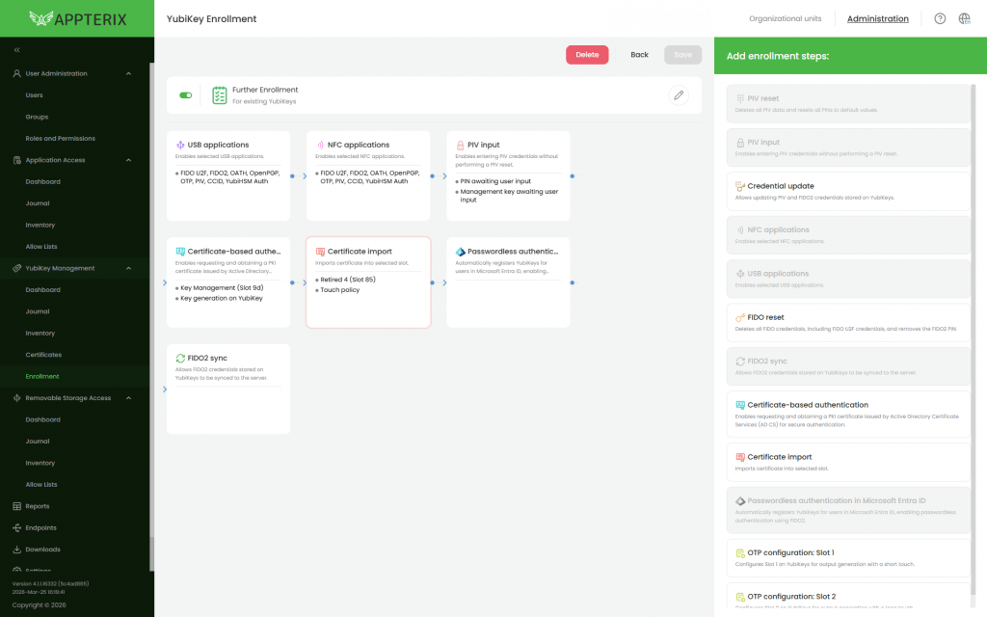
Task: Collapse sidebar with double chevron icon
Action: click(x=17, y=50)
